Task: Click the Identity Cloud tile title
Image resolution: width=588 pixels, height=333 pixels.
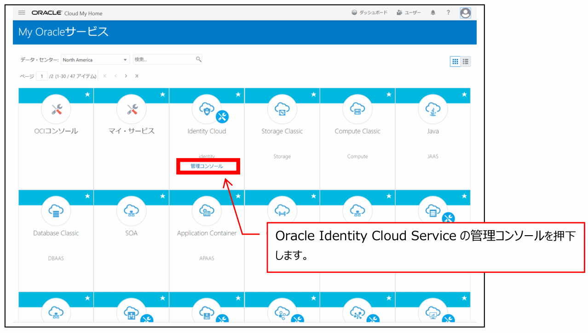Action: 207,131
